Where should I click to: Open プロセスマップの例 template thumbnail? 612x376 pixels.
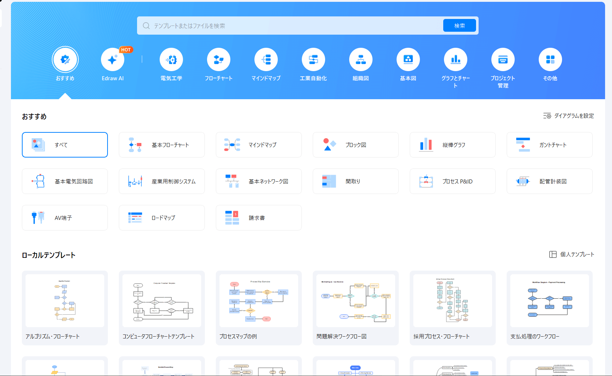[259, 301]
